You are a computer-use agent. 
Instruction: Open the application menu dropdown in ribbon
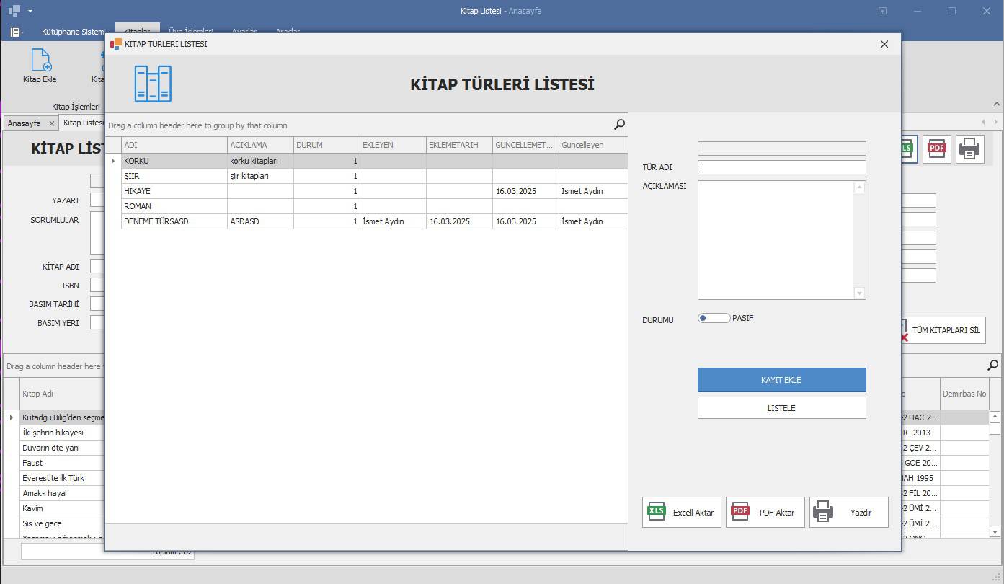tap(17, 32)
